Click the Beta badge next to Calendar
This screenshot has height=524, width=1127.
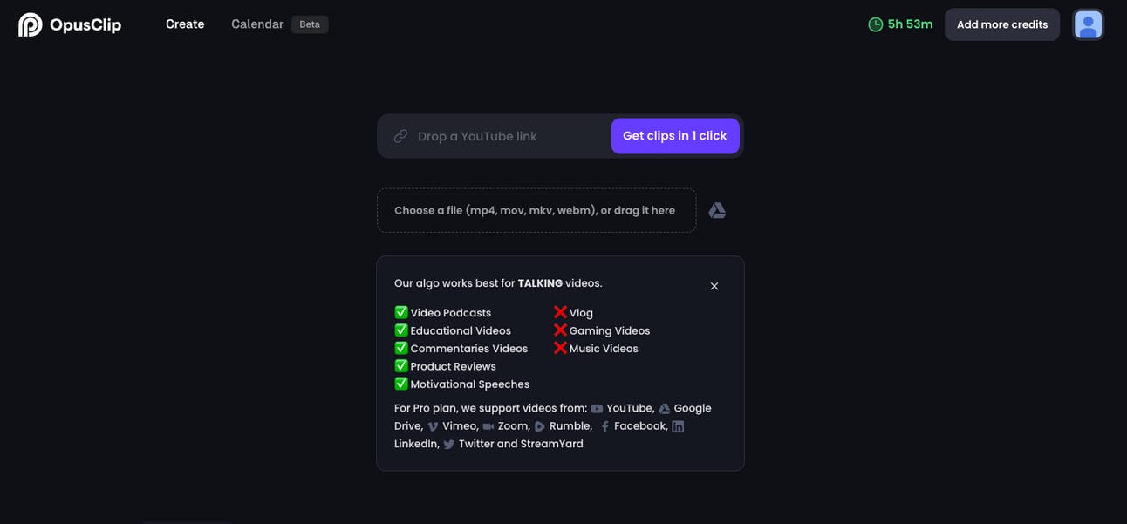click(310, 24)
